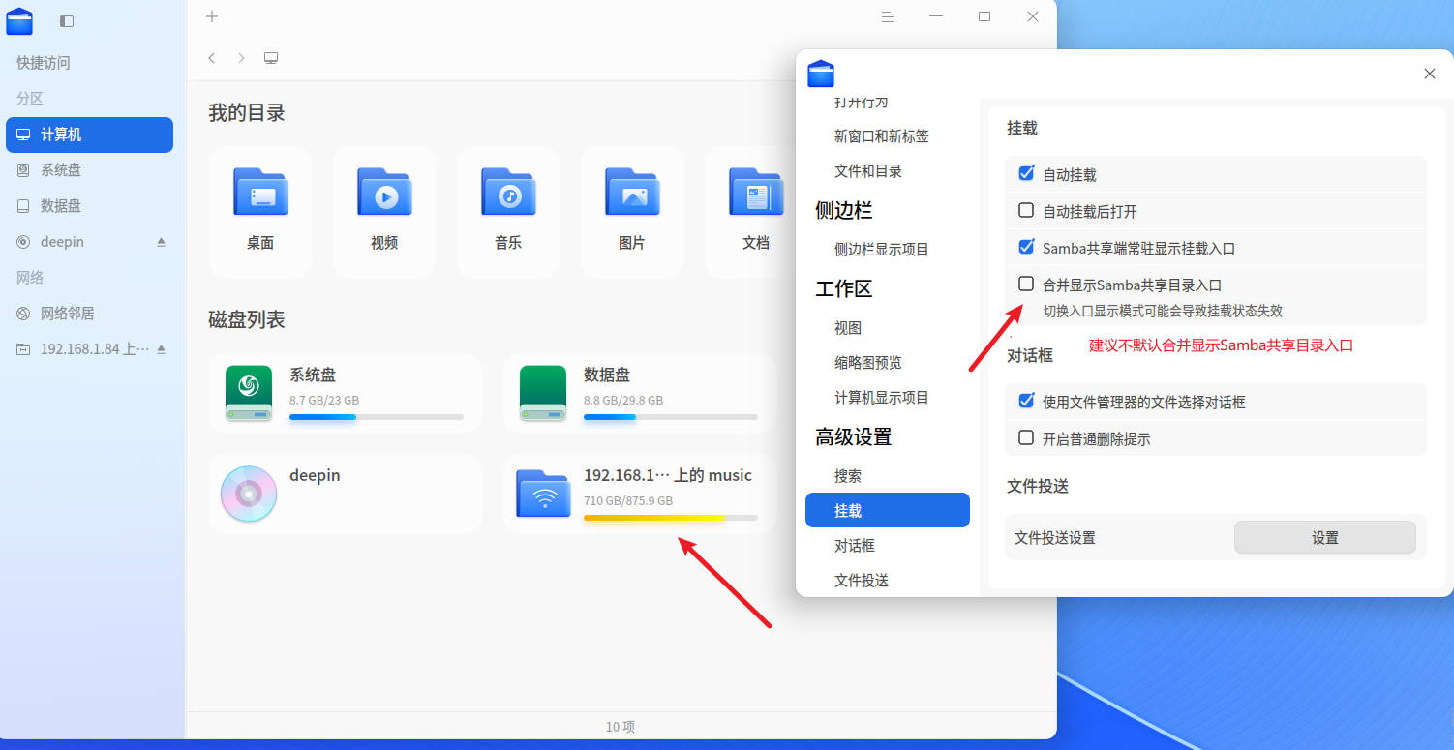1454x750 pixels.
Task: Open the 图片 pictures folder icon
Action: pos(632,192)
